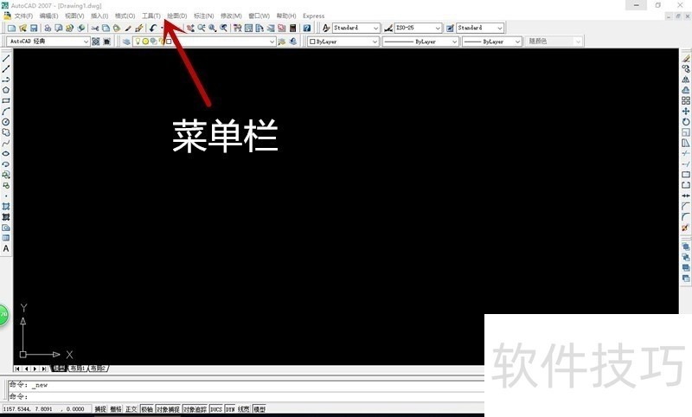
Task: Click the command line input area
Action: [247, 396]
